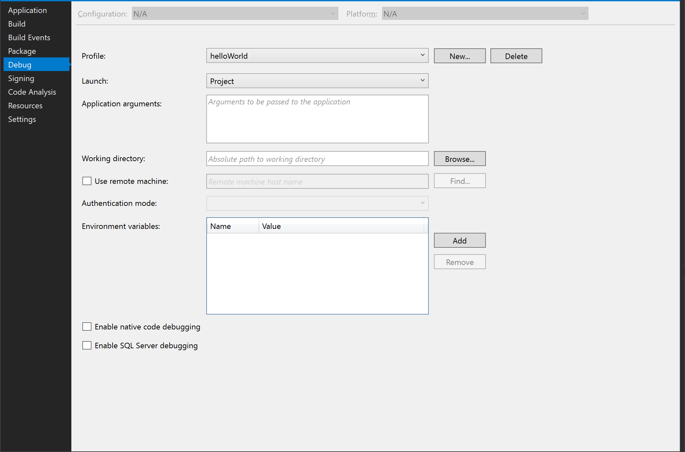Open the Build Events tab
Image resolution: width=685 pixels, height=452 pixels.
coord(29,38)
